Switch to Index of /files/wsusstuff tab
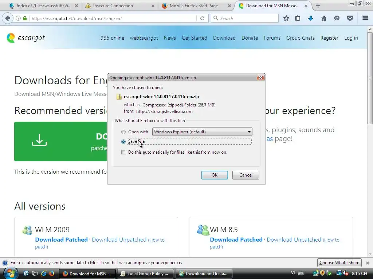373x279 pixels. click(44, 6)
